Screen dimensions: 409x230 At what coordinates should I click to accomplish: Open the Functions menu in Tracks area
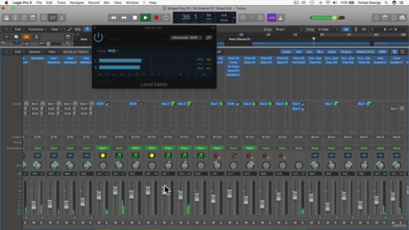coord(38,29)
